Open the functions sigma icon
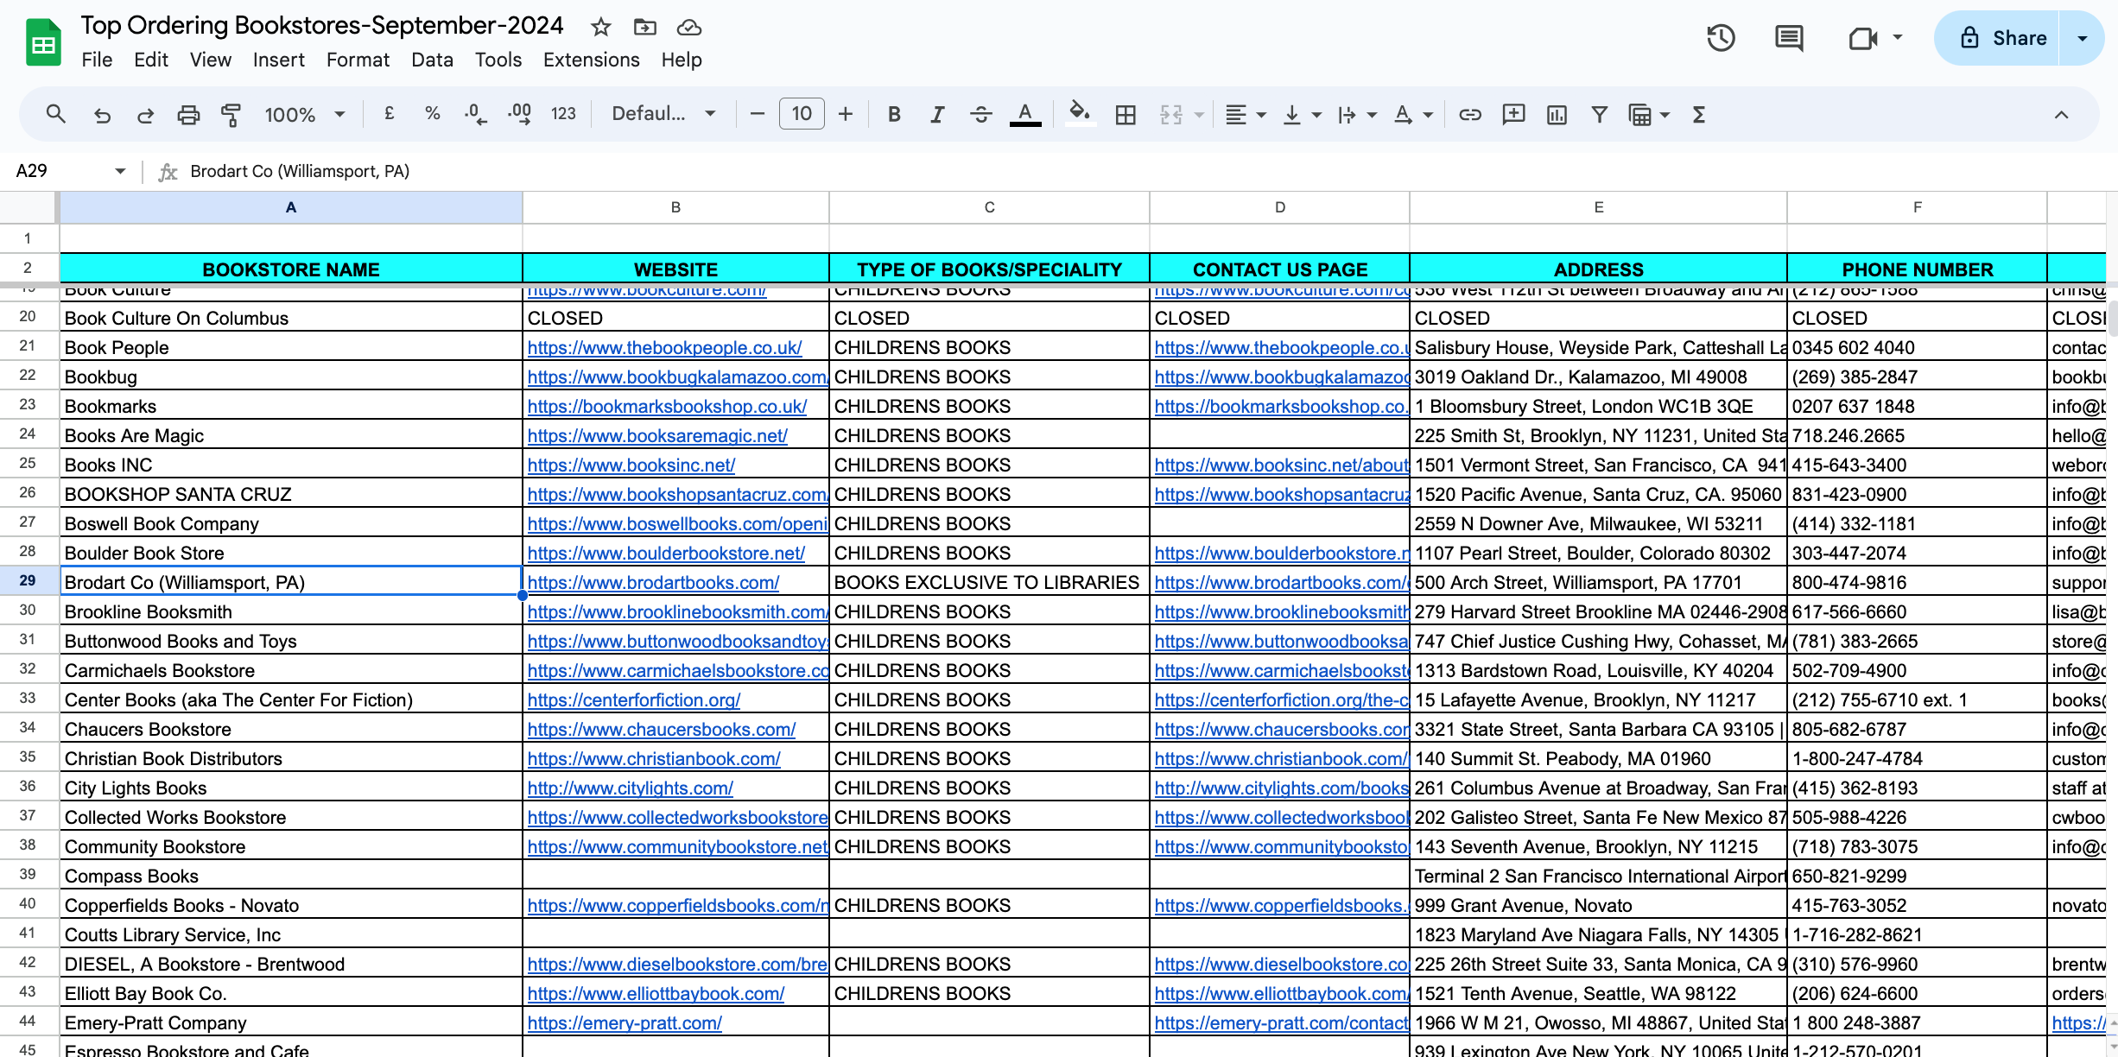This screenshot has width=2118, height=1057. [x=1698, y=114]
